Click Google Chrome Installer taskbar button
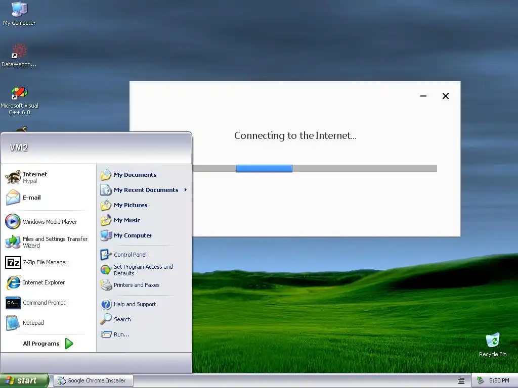This screenshot has width=518, height=388. 94,380
